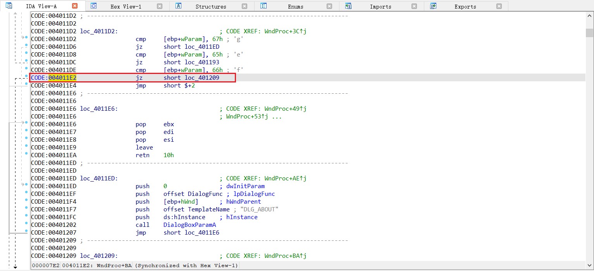
Task: Click status bar '004011E2: WndProc+BA'
Action: coord(97,266)
